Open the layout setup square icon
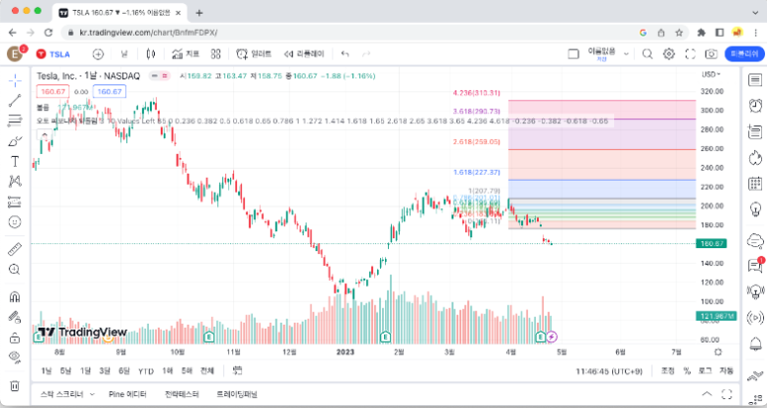Image resolution: width=767 pixels, height=408 pixels. tap(574, 55)
